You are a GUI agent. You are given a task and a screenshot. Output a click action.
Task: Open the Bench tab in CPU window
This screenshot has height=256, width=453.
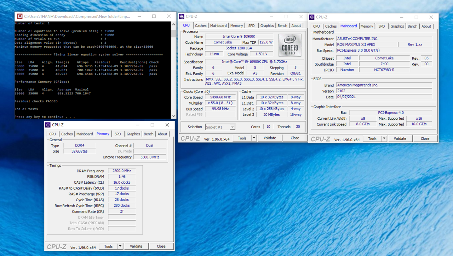[282, 26]
